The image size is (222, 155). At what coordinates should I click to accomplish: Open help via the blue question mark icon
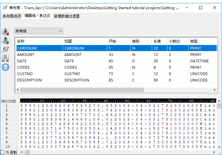(5, 67)
